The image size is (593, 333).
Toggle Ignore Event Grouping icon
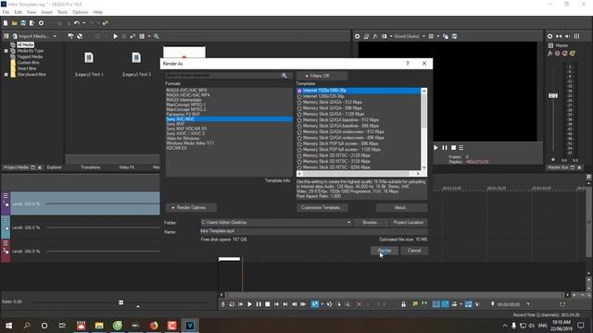tap(477, 304)
